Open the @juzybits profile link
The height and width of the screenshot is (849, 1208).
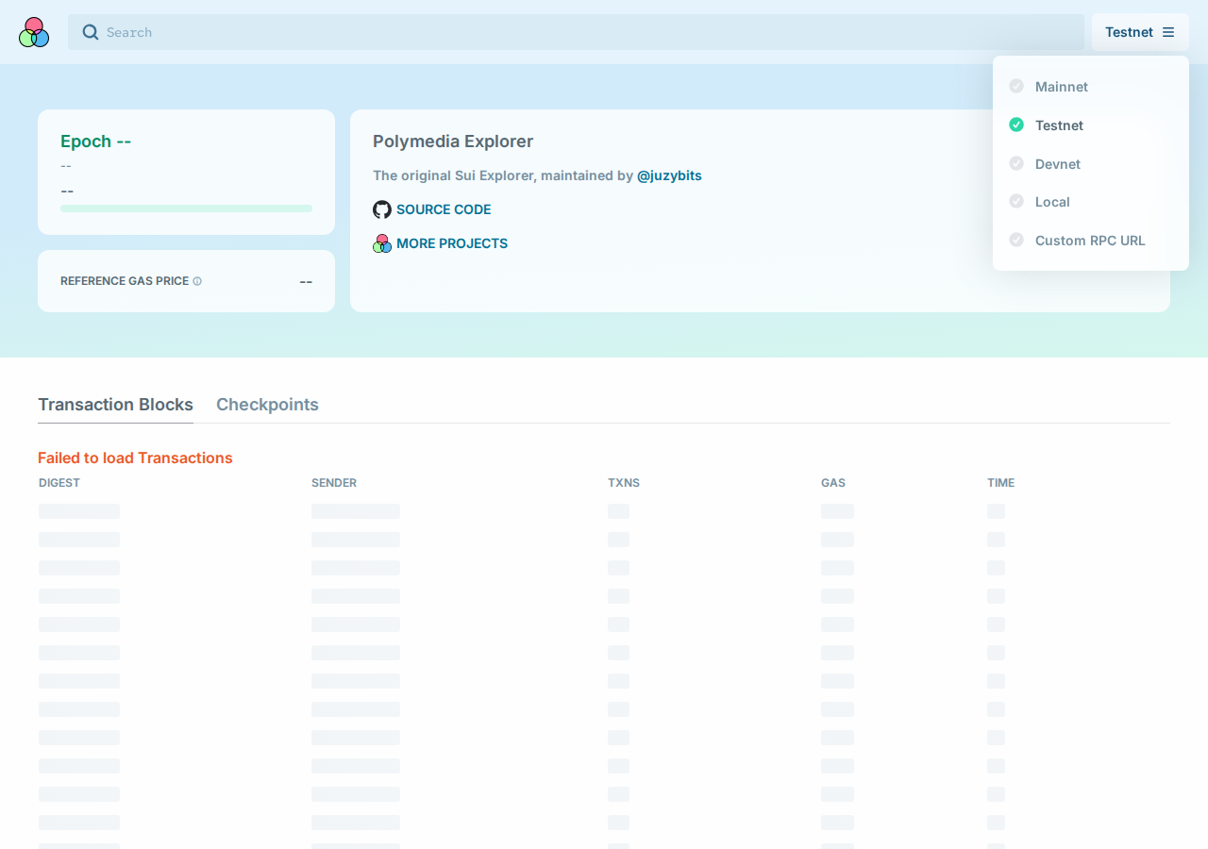[x=669, y=175]
